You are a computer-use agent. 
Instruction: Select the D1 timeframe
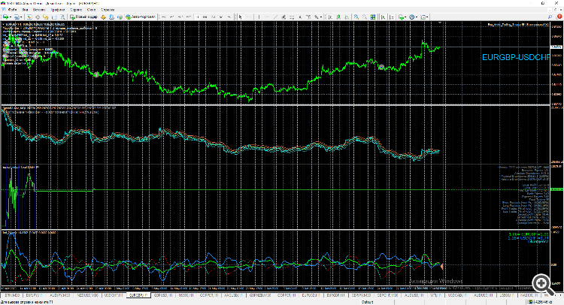[213, 17]
